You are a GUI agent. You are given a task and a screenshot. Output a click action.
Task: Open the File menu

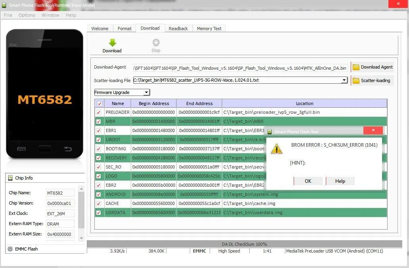pos(8,15)
